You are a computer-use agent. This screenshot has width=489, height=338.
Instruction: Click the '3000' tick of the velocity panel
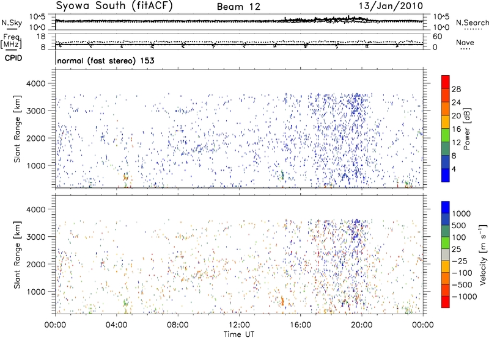pos(37,237)
